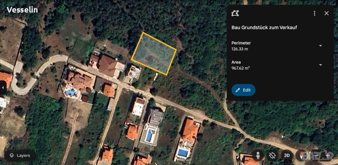Expand the left side panel arrow
This screenshot has width=338, height=165.
pos(3,88)
